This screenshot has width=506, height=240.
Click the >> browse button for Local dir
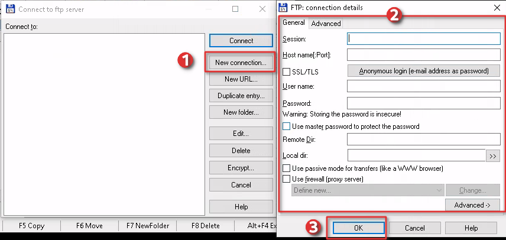pyautogui.click(x=493, y=155)
